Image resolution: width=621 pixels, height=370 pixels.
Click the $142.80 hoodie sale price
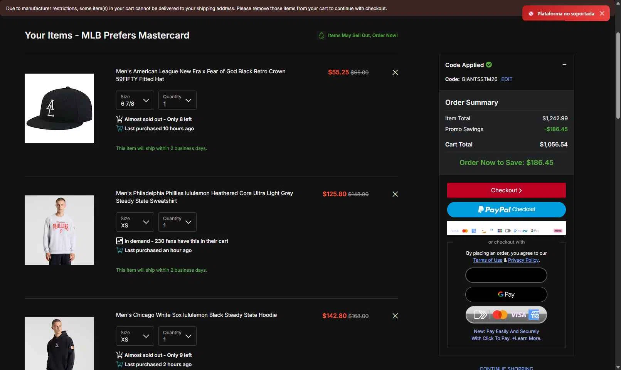click(x=335, y=316)
